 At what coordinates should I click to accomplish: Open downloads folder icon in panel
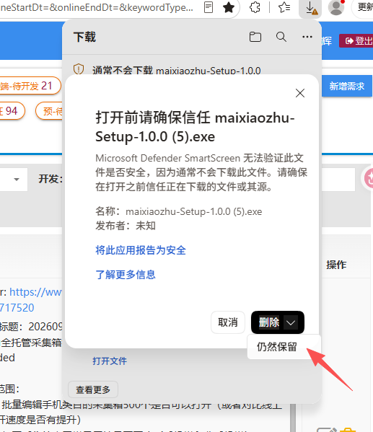[255, 37]
